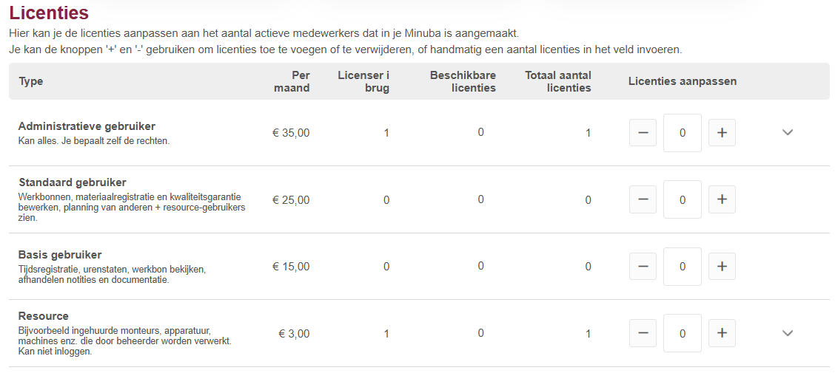Expand the Resource row chevron
Image resolution: width=838 pixels, height=373 pixels.
point(788,333)
